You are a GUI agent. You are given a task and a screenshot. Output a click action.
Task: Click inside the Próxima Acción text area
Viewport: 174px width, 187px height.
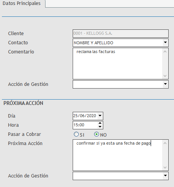point(118,155)
